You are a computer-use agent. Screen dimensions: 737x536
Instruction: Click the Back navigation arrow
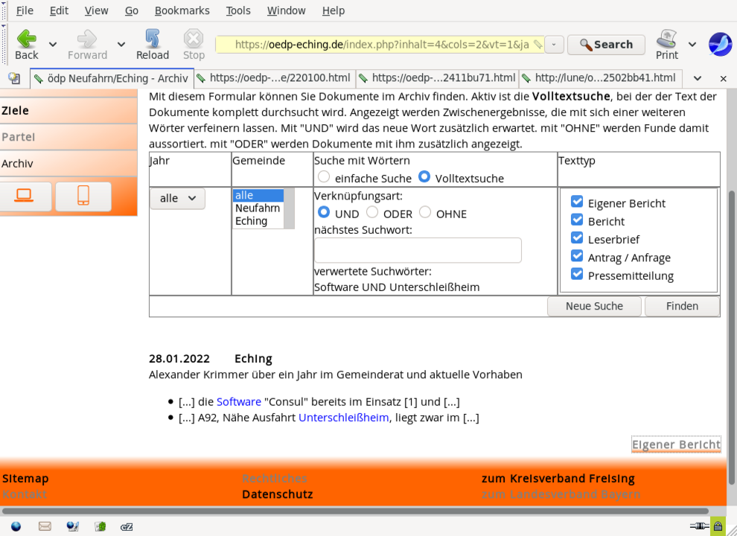point(27,44)
